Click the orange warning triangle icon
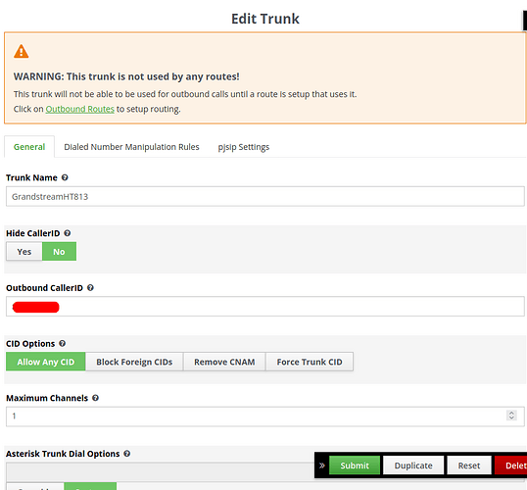 [x=22, y=52]
